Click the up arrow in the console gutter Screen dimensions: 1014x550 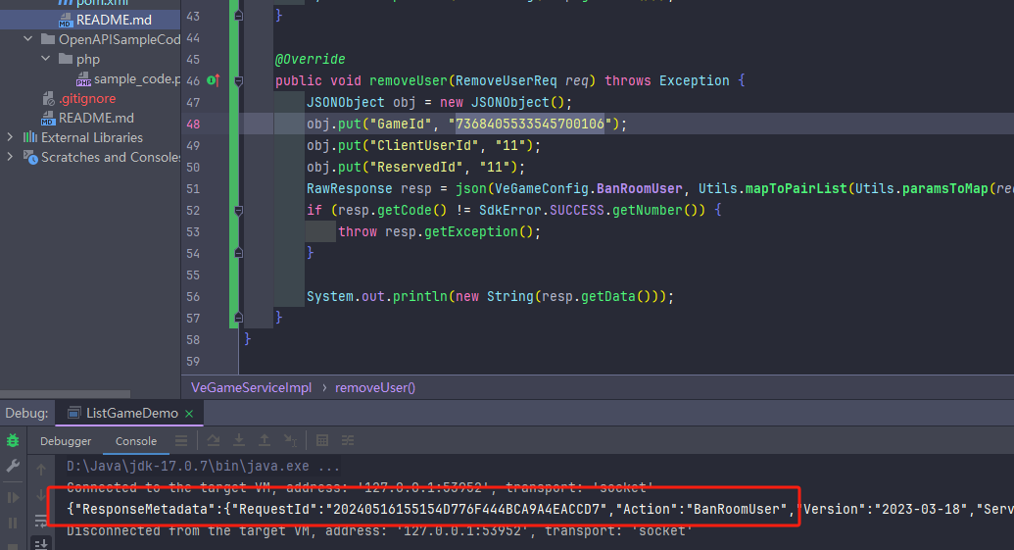coord(41,469)
